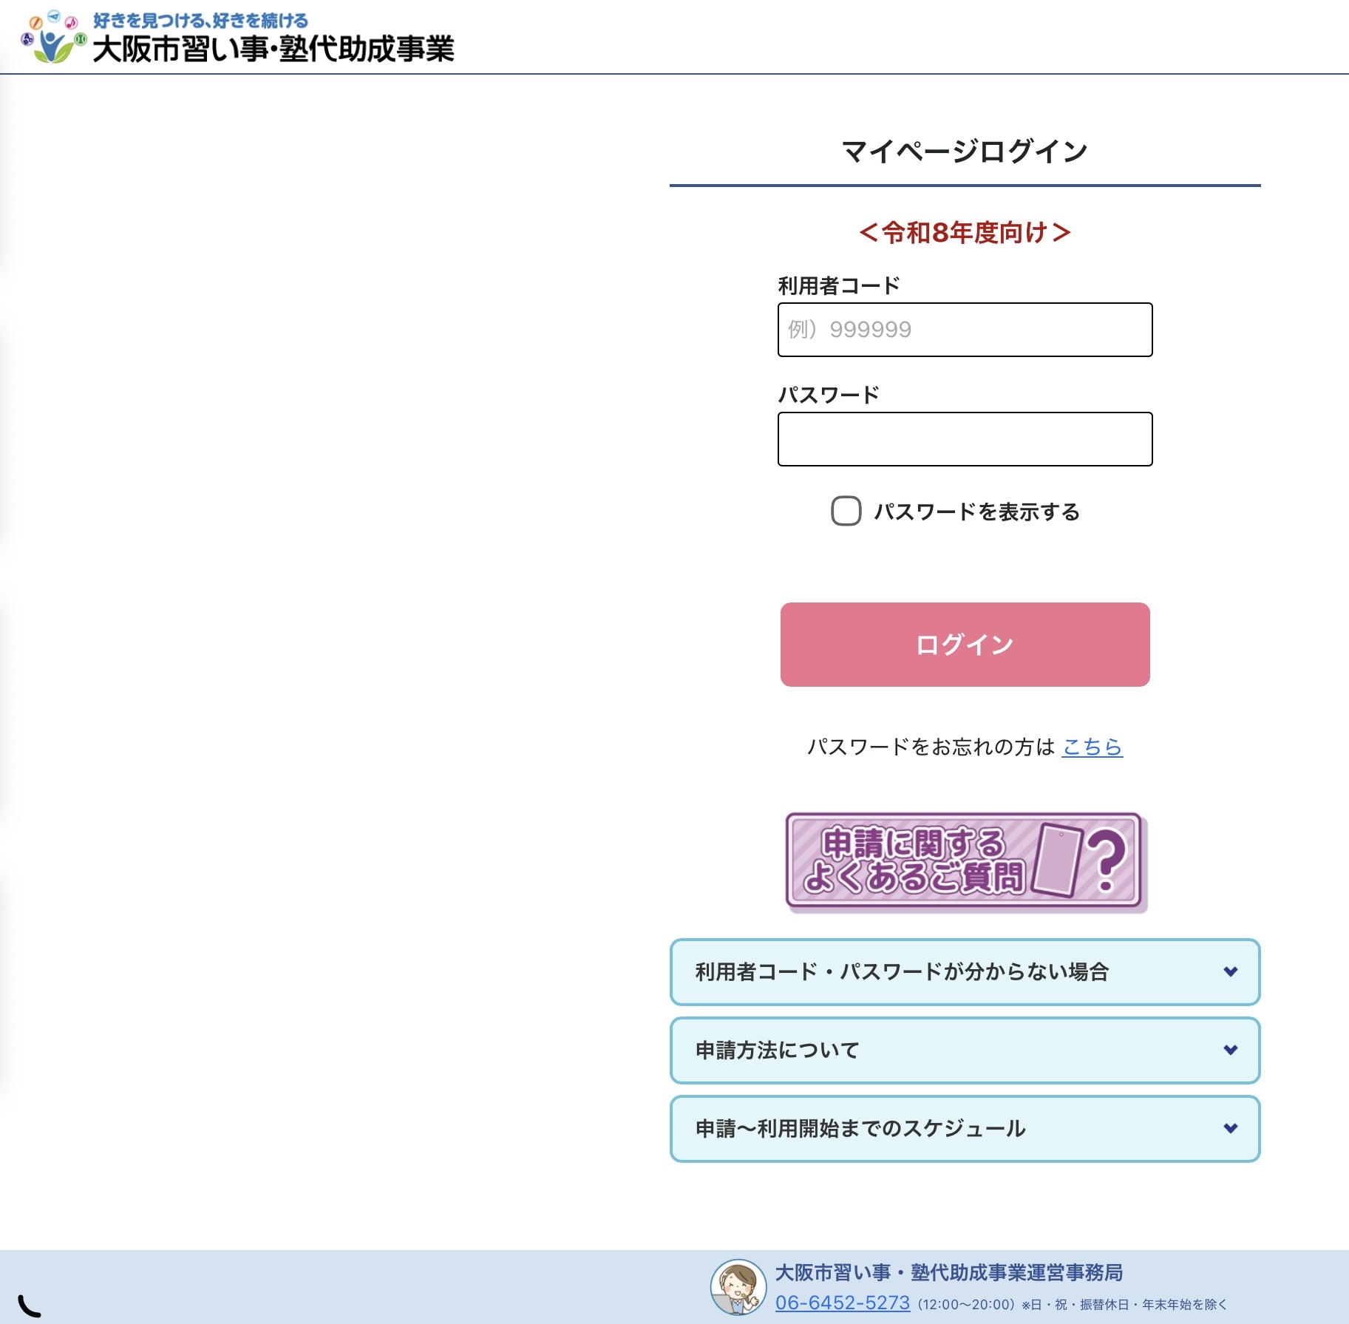The width and height of the screenshot is (1349, 1324).
Task: Focus the 利用者コード input field
Action: pos(965,330)
